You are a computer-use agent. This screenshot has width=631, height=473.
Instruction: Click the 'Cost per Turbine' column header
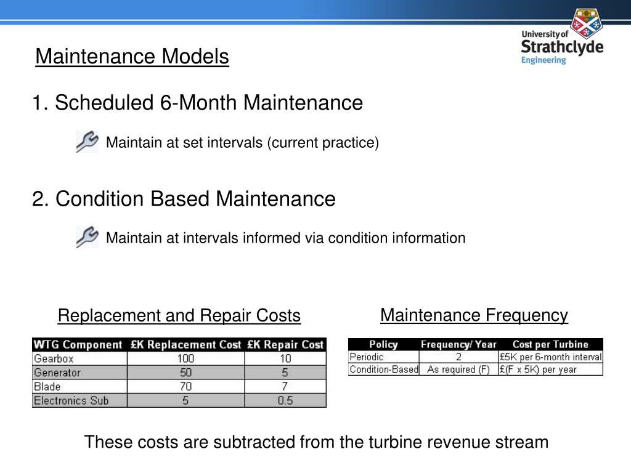550,345
